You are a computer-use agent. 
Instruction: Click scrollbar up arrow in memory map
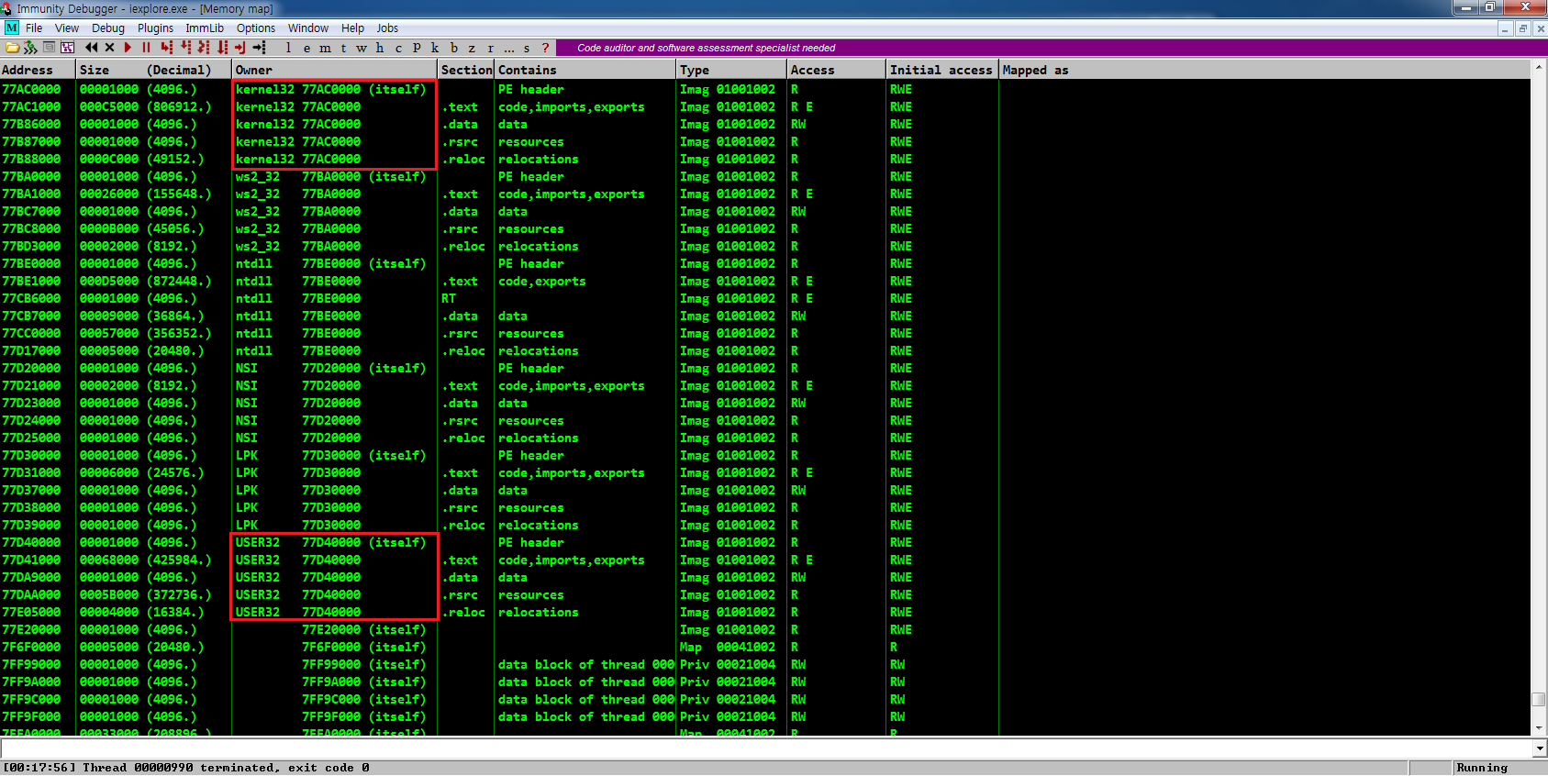click(1539, 69)
